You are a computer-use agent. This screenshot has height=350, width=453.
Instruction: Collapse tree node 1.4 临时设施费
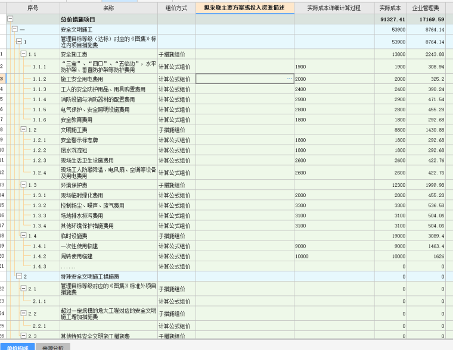(x=23, y=236)
